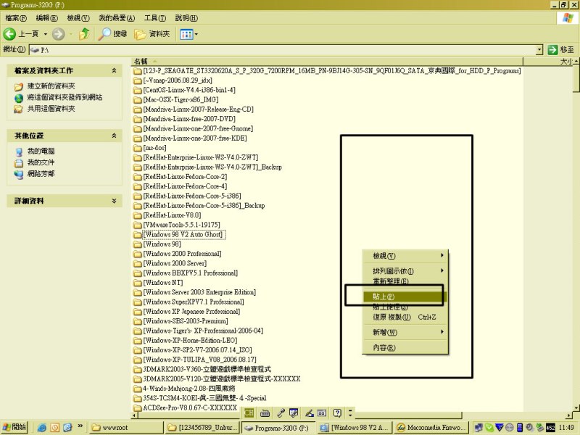Click the Forward arrow icon

pyautogui.click(x=58, y=34)
